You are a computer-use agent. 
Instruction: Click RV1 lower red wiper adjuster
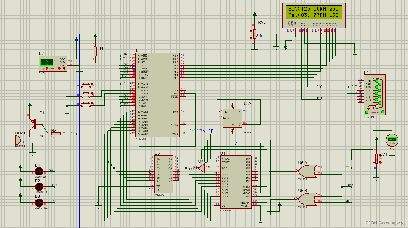[x=380, y=163]
